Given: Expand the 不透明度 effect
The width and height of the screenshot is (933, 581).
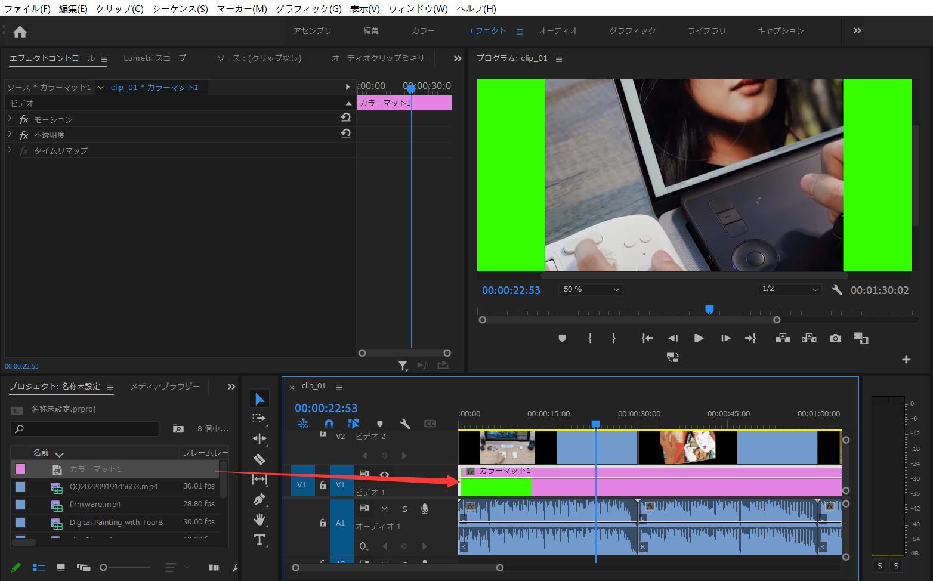Looking at the screenshot, I should tap(10, 134).
